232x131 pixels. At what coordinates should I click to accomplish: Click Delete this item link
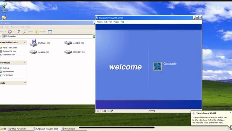[x=9, y=55]
